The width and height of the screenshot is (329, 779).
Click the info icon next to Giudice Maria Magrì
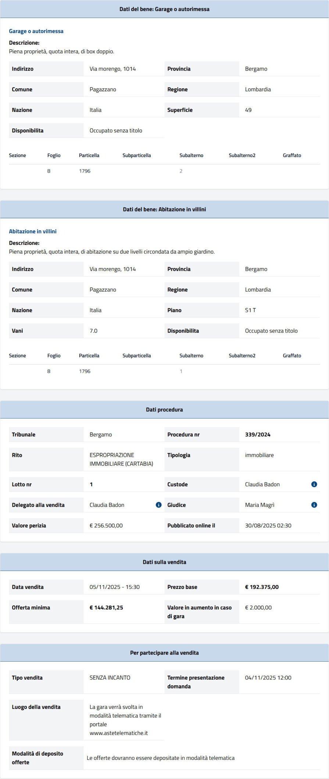(314, 505)
